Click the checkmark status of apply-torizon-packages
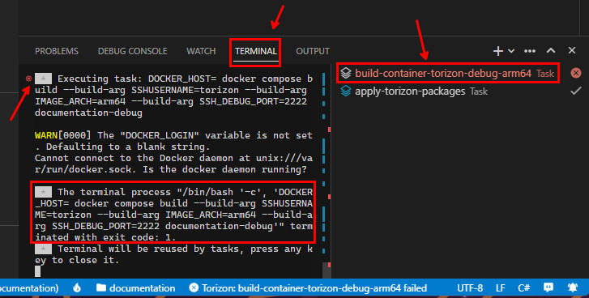The width and height of the screenshot is (589, 298). (x=575, y=91)
